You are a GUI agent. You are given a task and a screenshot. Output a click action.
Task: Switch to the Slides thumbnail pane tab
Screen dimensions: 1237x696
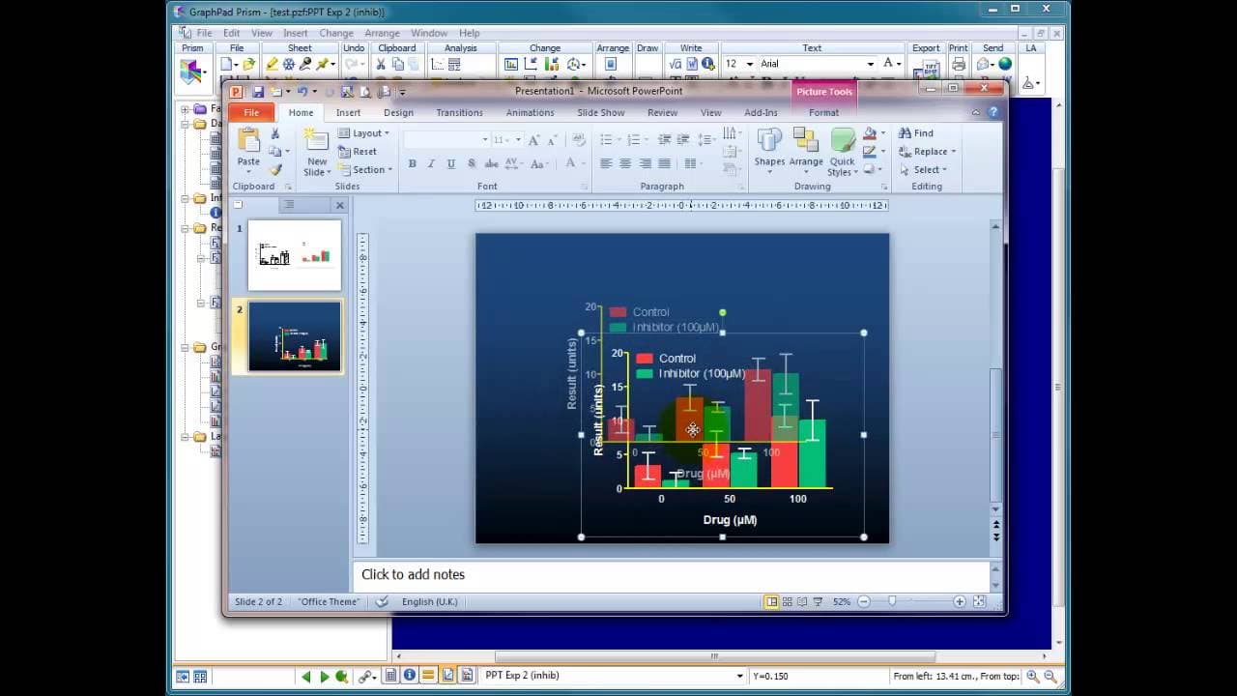click(239, 205)
